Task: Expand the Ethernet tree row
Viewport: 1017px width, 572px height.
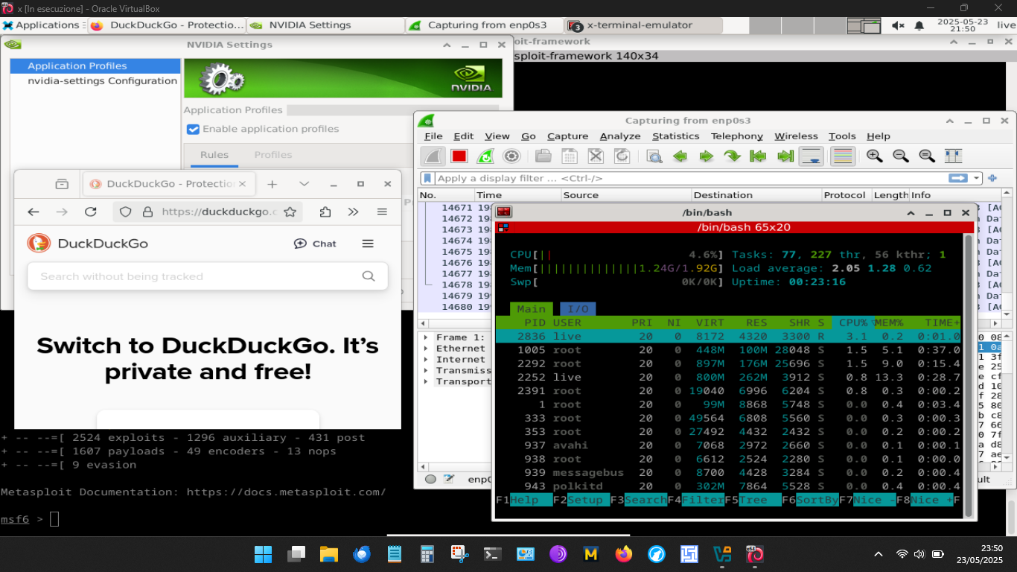Action: click(x=427, y=349)
